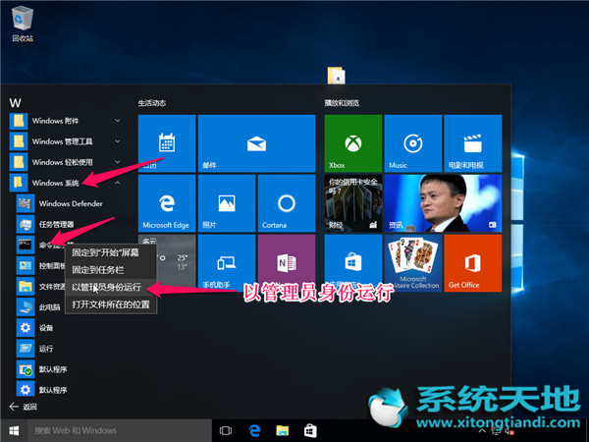589x442 pixels.
Task: Choose 固定到任务栏 from the context menu
Action: click(x=98, y=269)
